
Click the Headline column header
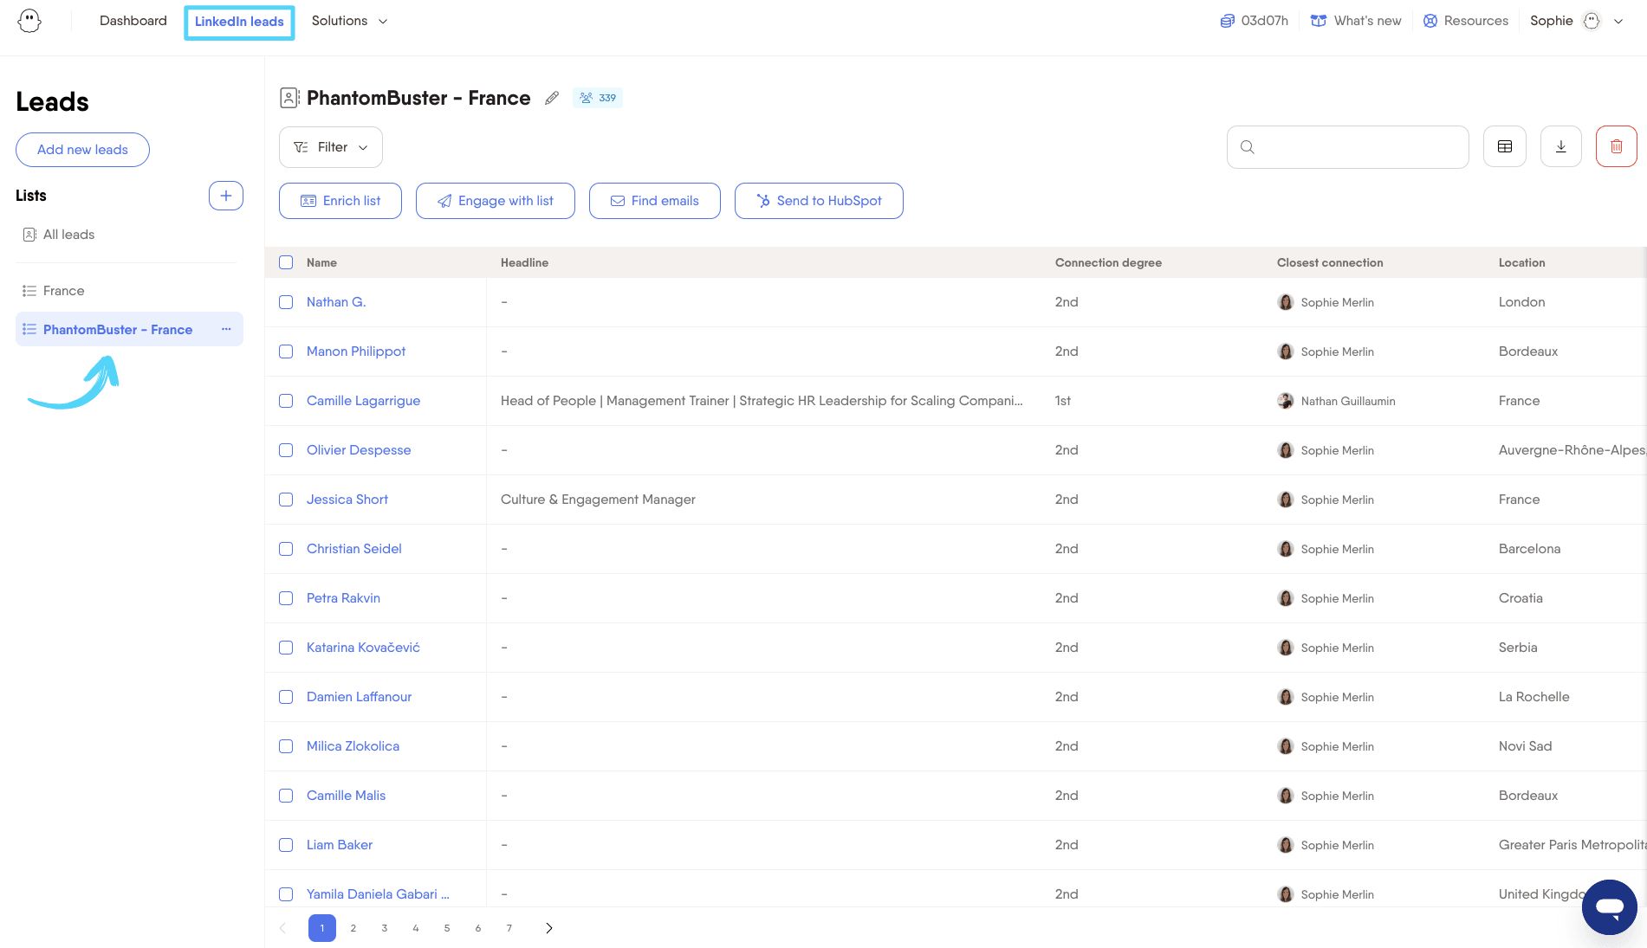(524, 262)
